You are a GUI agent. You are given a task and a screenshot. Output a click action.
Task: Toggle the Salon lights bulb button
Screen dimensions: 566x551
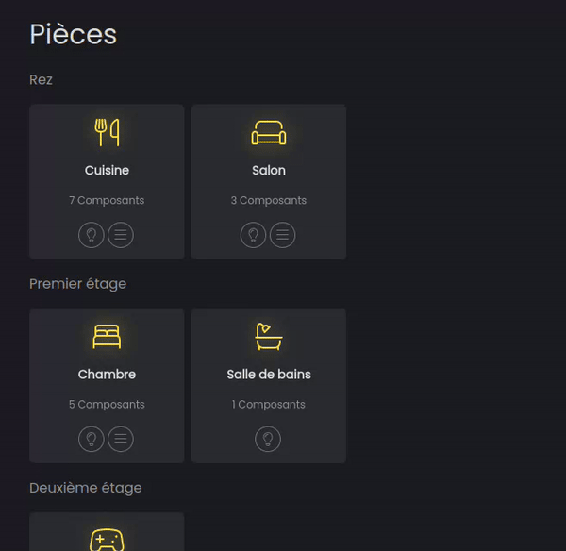coord(254,235)
